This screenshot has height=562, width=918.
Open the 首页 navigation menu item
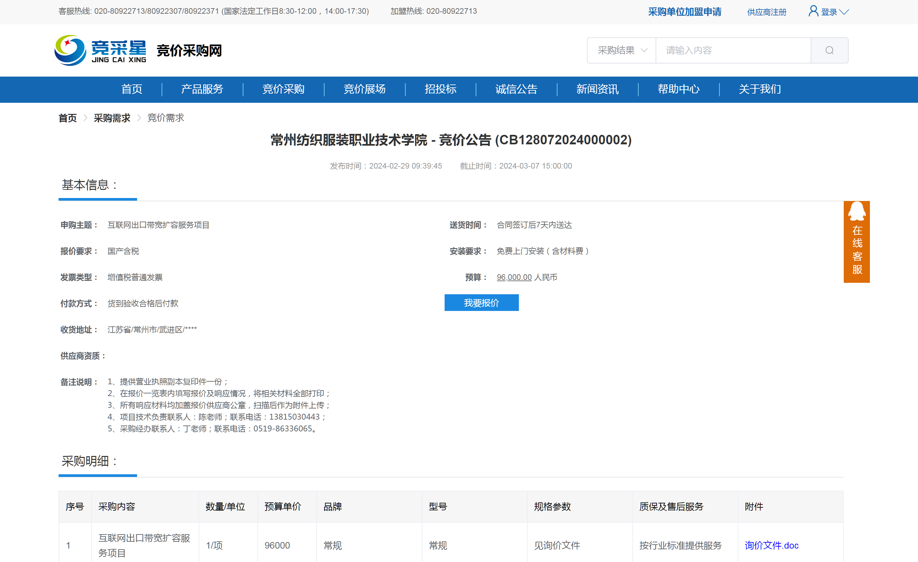[132, 89]
